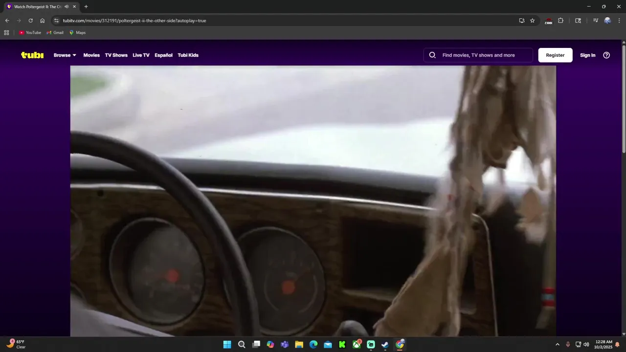
Task: Open weather widget showing 65°F
Action: (x=16, y=344)
